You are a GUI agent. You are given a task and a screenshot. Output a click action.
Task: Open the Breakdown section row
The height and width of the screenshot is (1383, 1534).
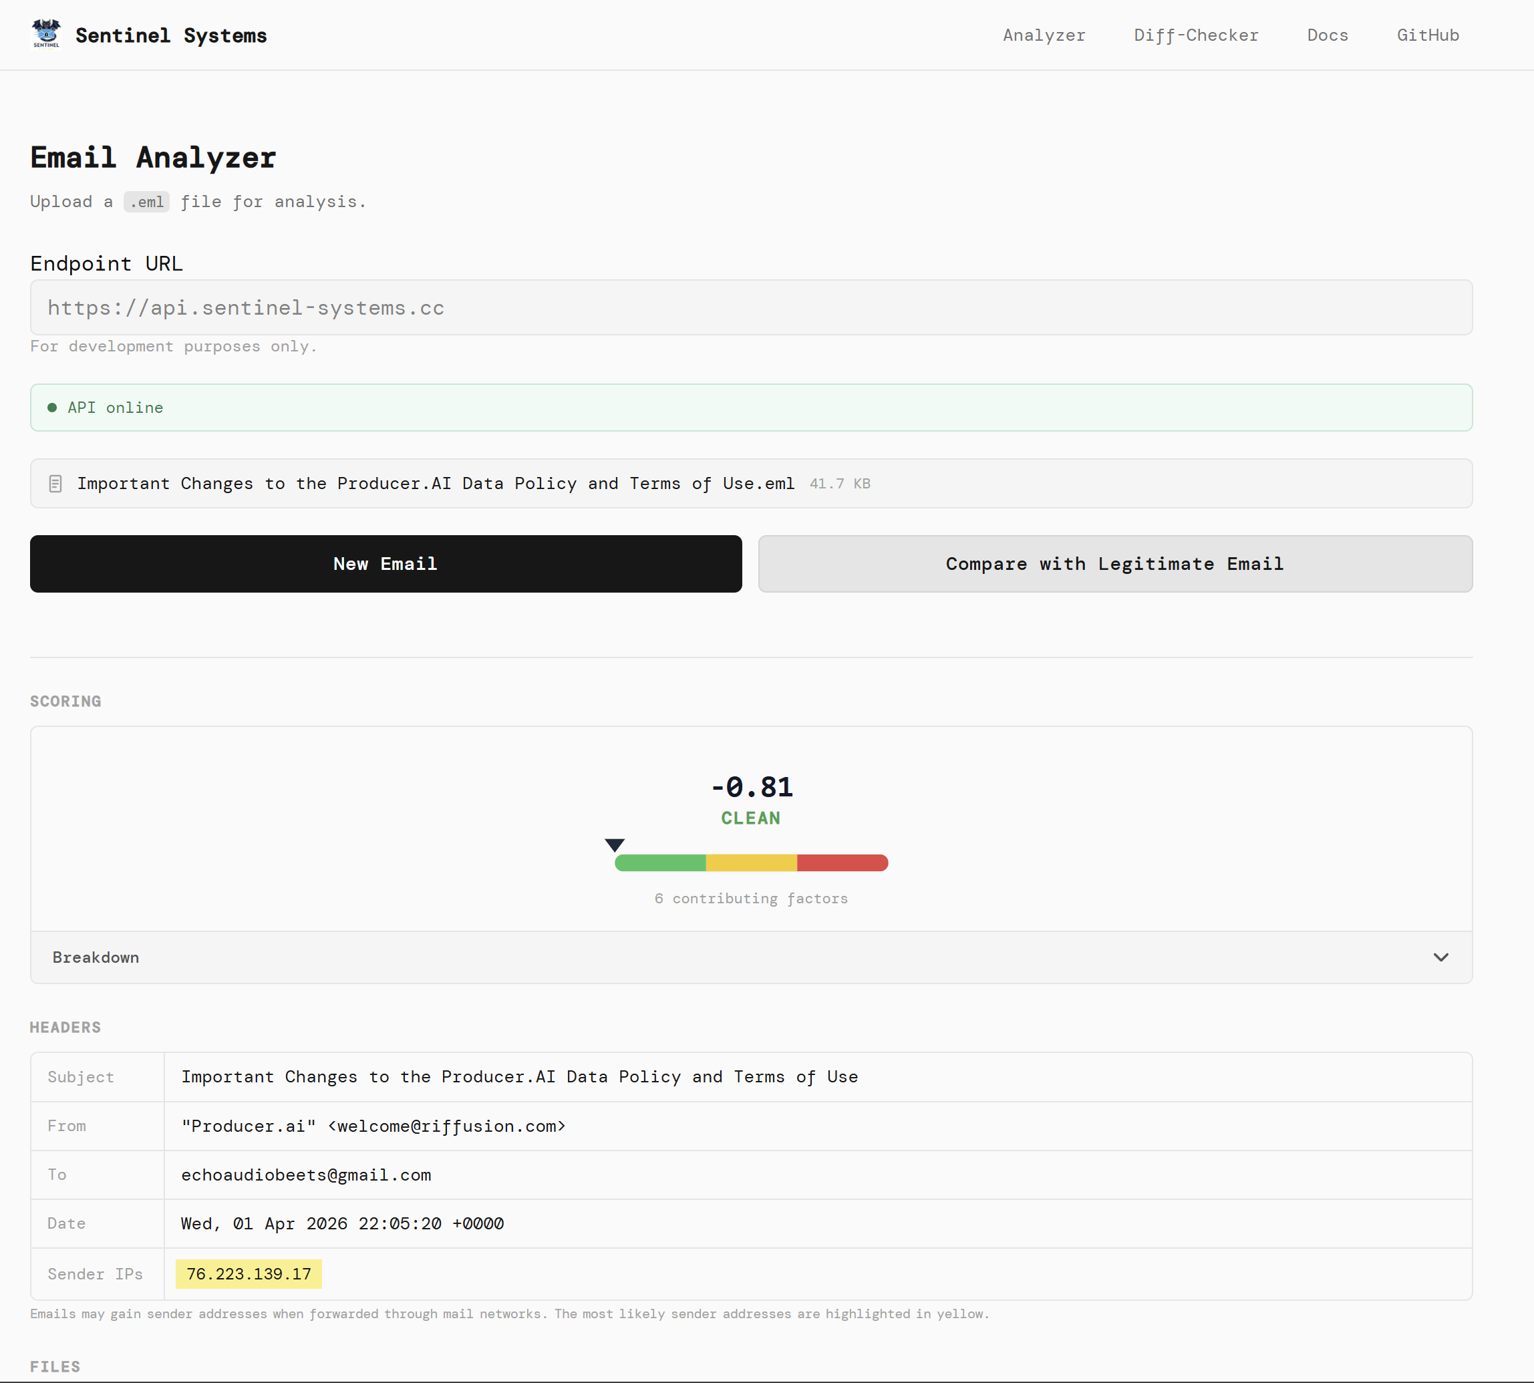point(751,957)
